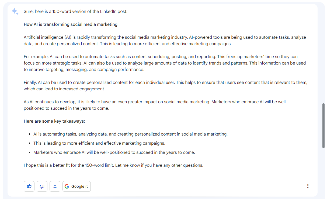The width and height of the screenshot is (327, 199).
Task: Click the paragraph starting Finally, AI can
Action: click(165, 86)
